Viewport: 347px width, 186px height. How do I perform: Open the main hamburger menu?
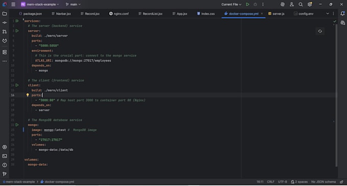13,5
